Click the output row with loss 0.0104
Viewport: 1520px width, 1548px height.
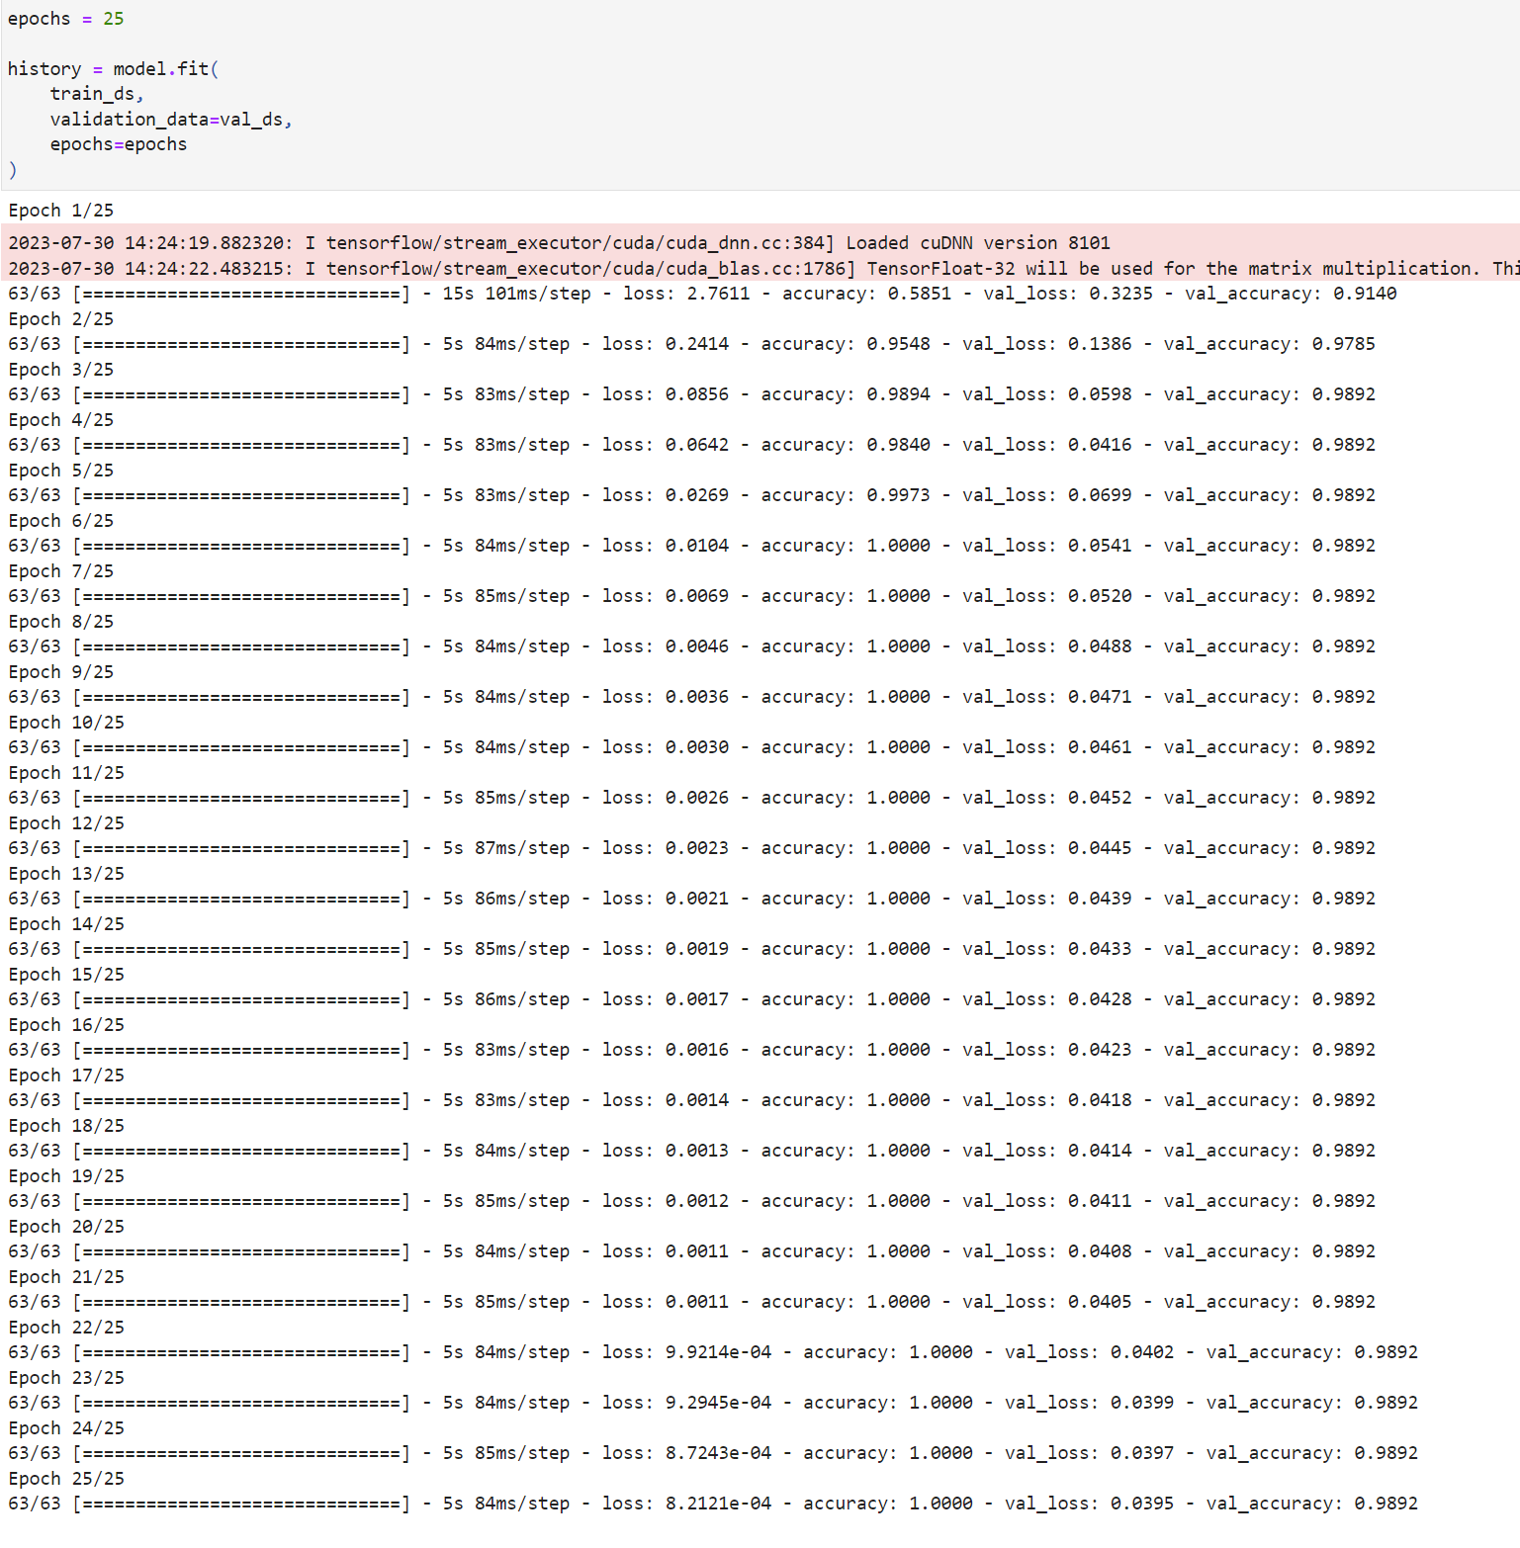(691, 546)
